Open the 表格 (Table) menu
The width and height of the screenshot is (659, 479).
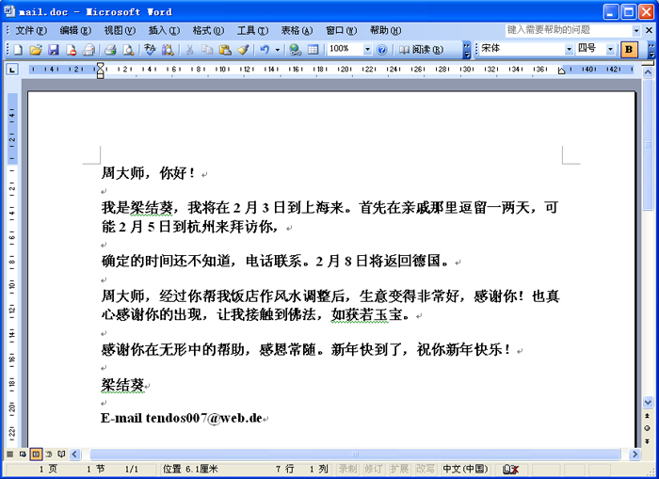pos(297,31)
